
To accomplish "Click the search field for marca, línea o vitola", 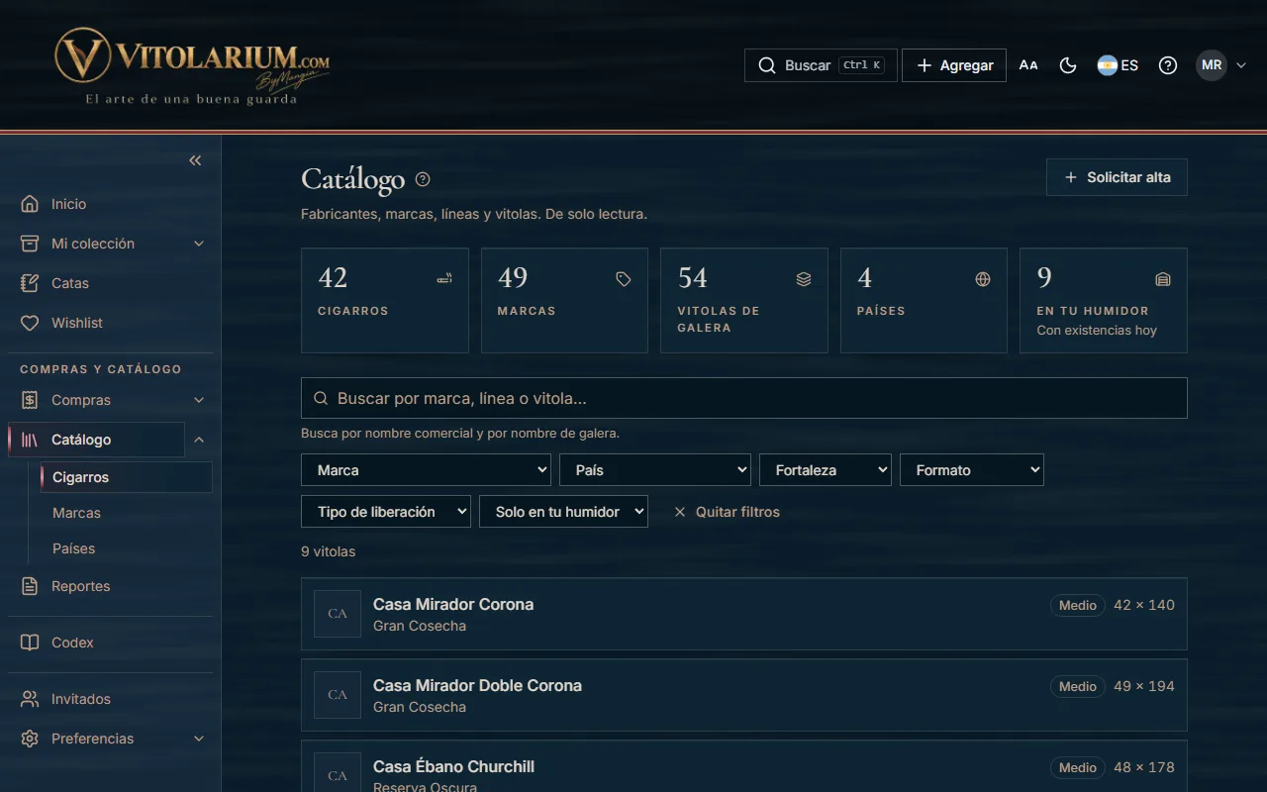I will pyautogui.click(x=744, y=398).
